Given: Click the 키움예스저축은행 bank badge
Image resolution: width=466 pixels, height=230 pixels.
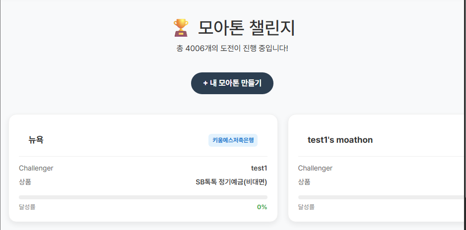Looking at the screenshot, I should coord(233,140).
